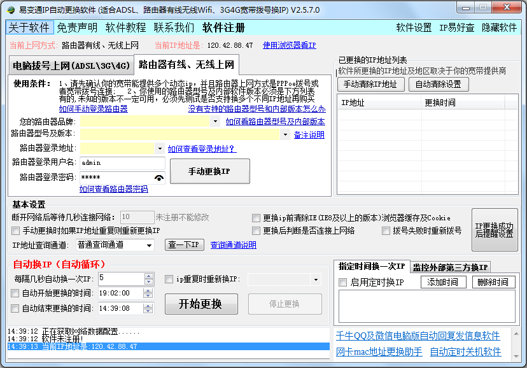Expand the ip重复时重新换IP dropdown
527x368 pixels.
pyautogui.click(x=316, y=280)
